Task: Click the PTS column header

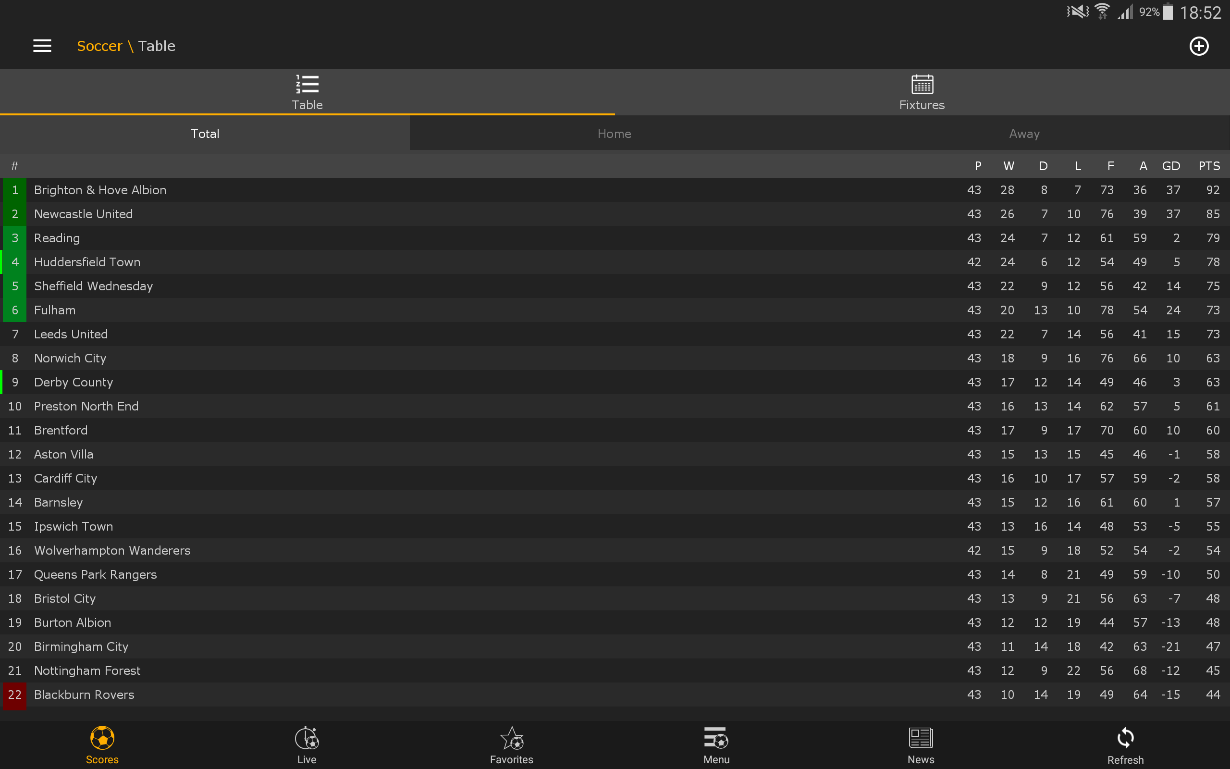Action: pos(1209,166)
